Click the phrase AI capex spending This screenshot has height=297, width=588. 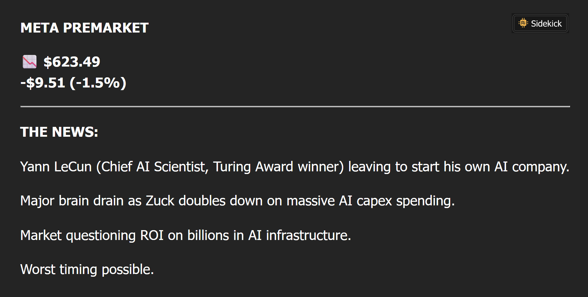[396, 201]
